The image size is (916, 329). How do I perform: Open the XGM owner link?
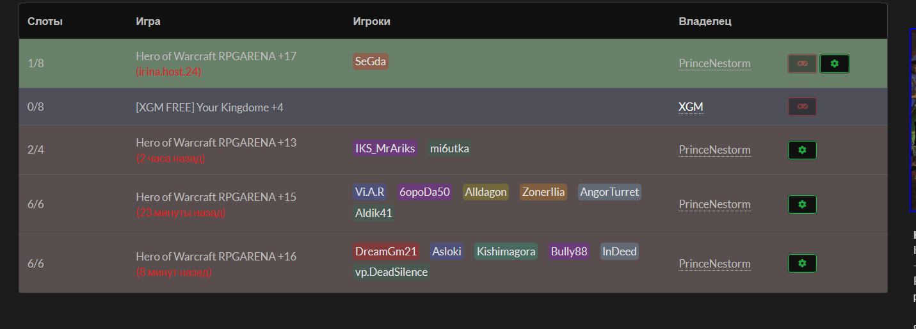pyautogui.click(x=691, y=107)
